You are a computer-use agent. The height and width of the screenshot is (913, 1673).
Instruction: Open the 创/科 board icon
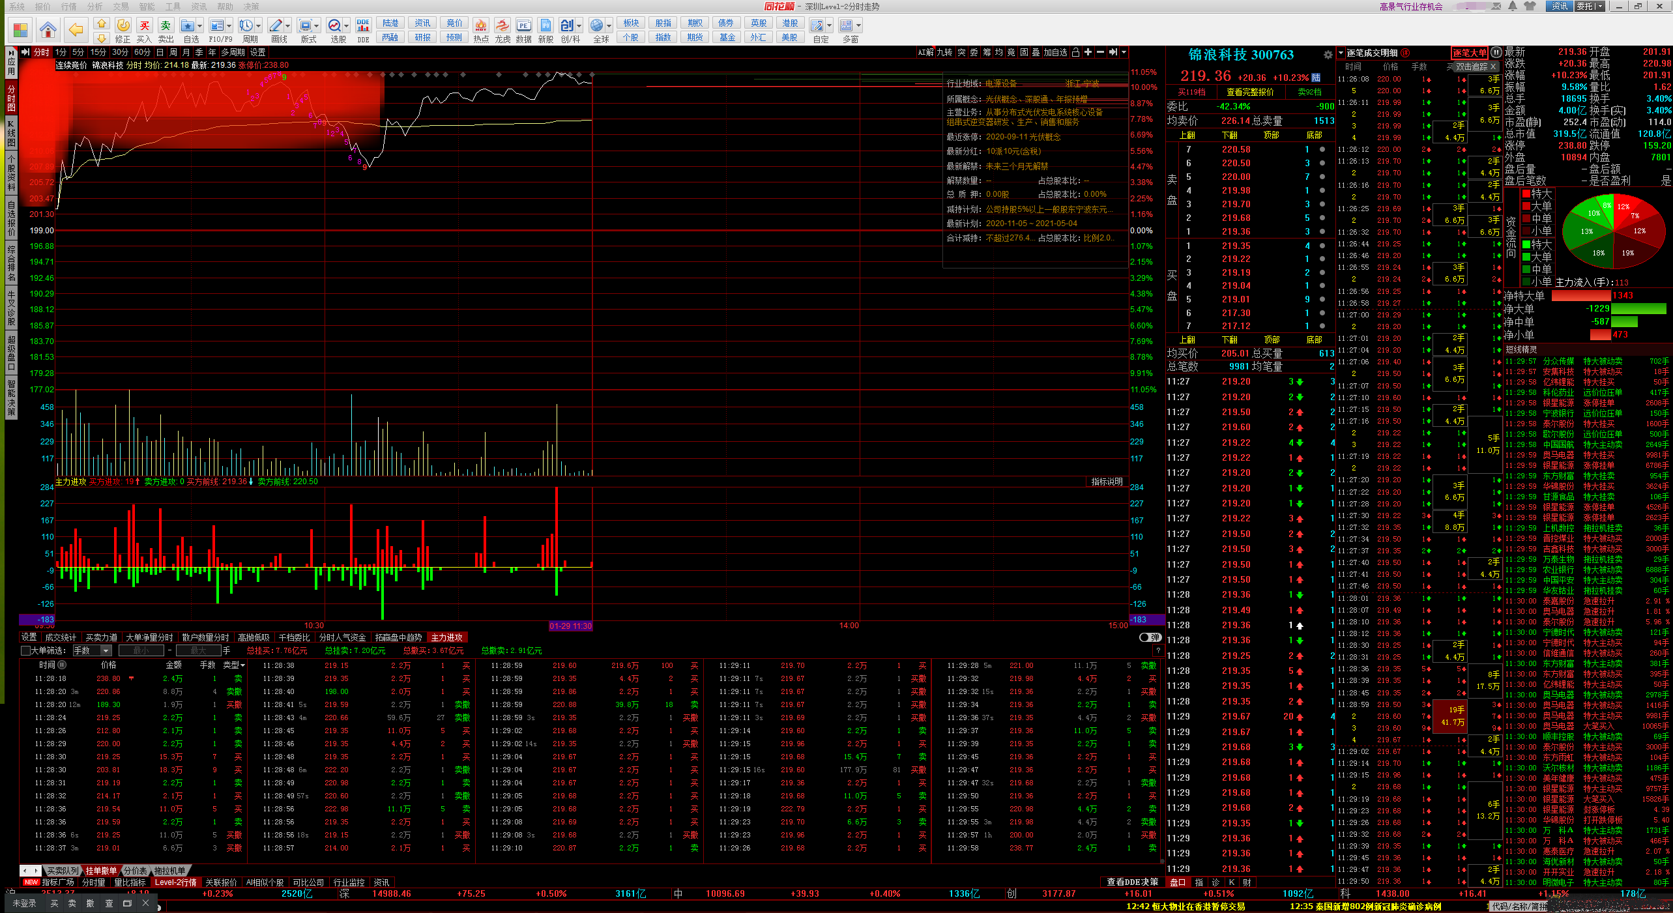(x=567, y=25)
